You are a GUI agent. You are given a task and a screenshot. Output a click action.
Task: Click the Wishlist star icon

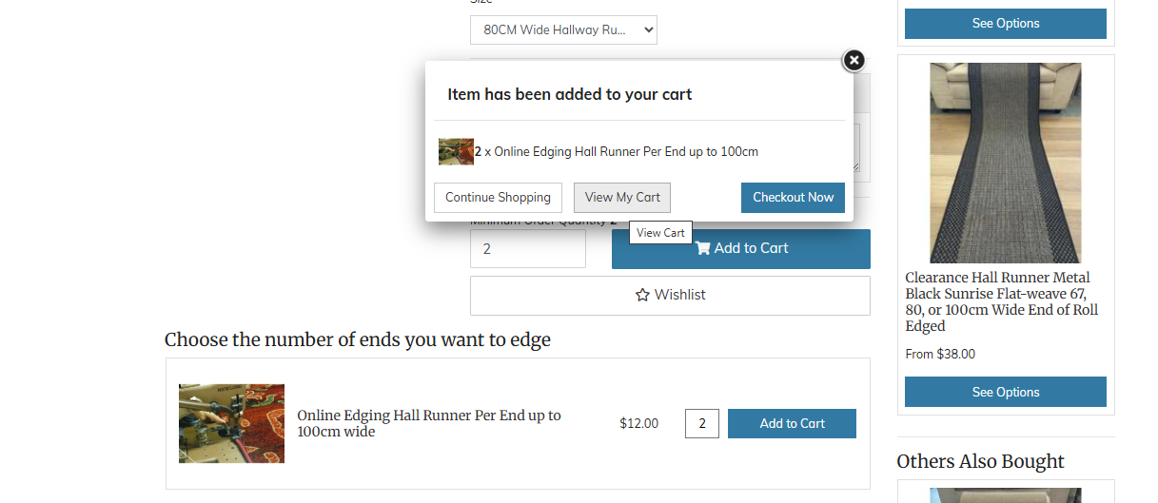642,296
